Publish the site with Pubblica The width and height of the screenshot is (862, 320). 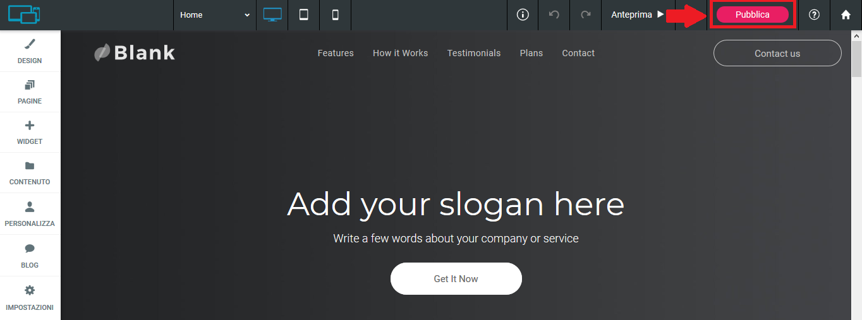tap(752, 15)
